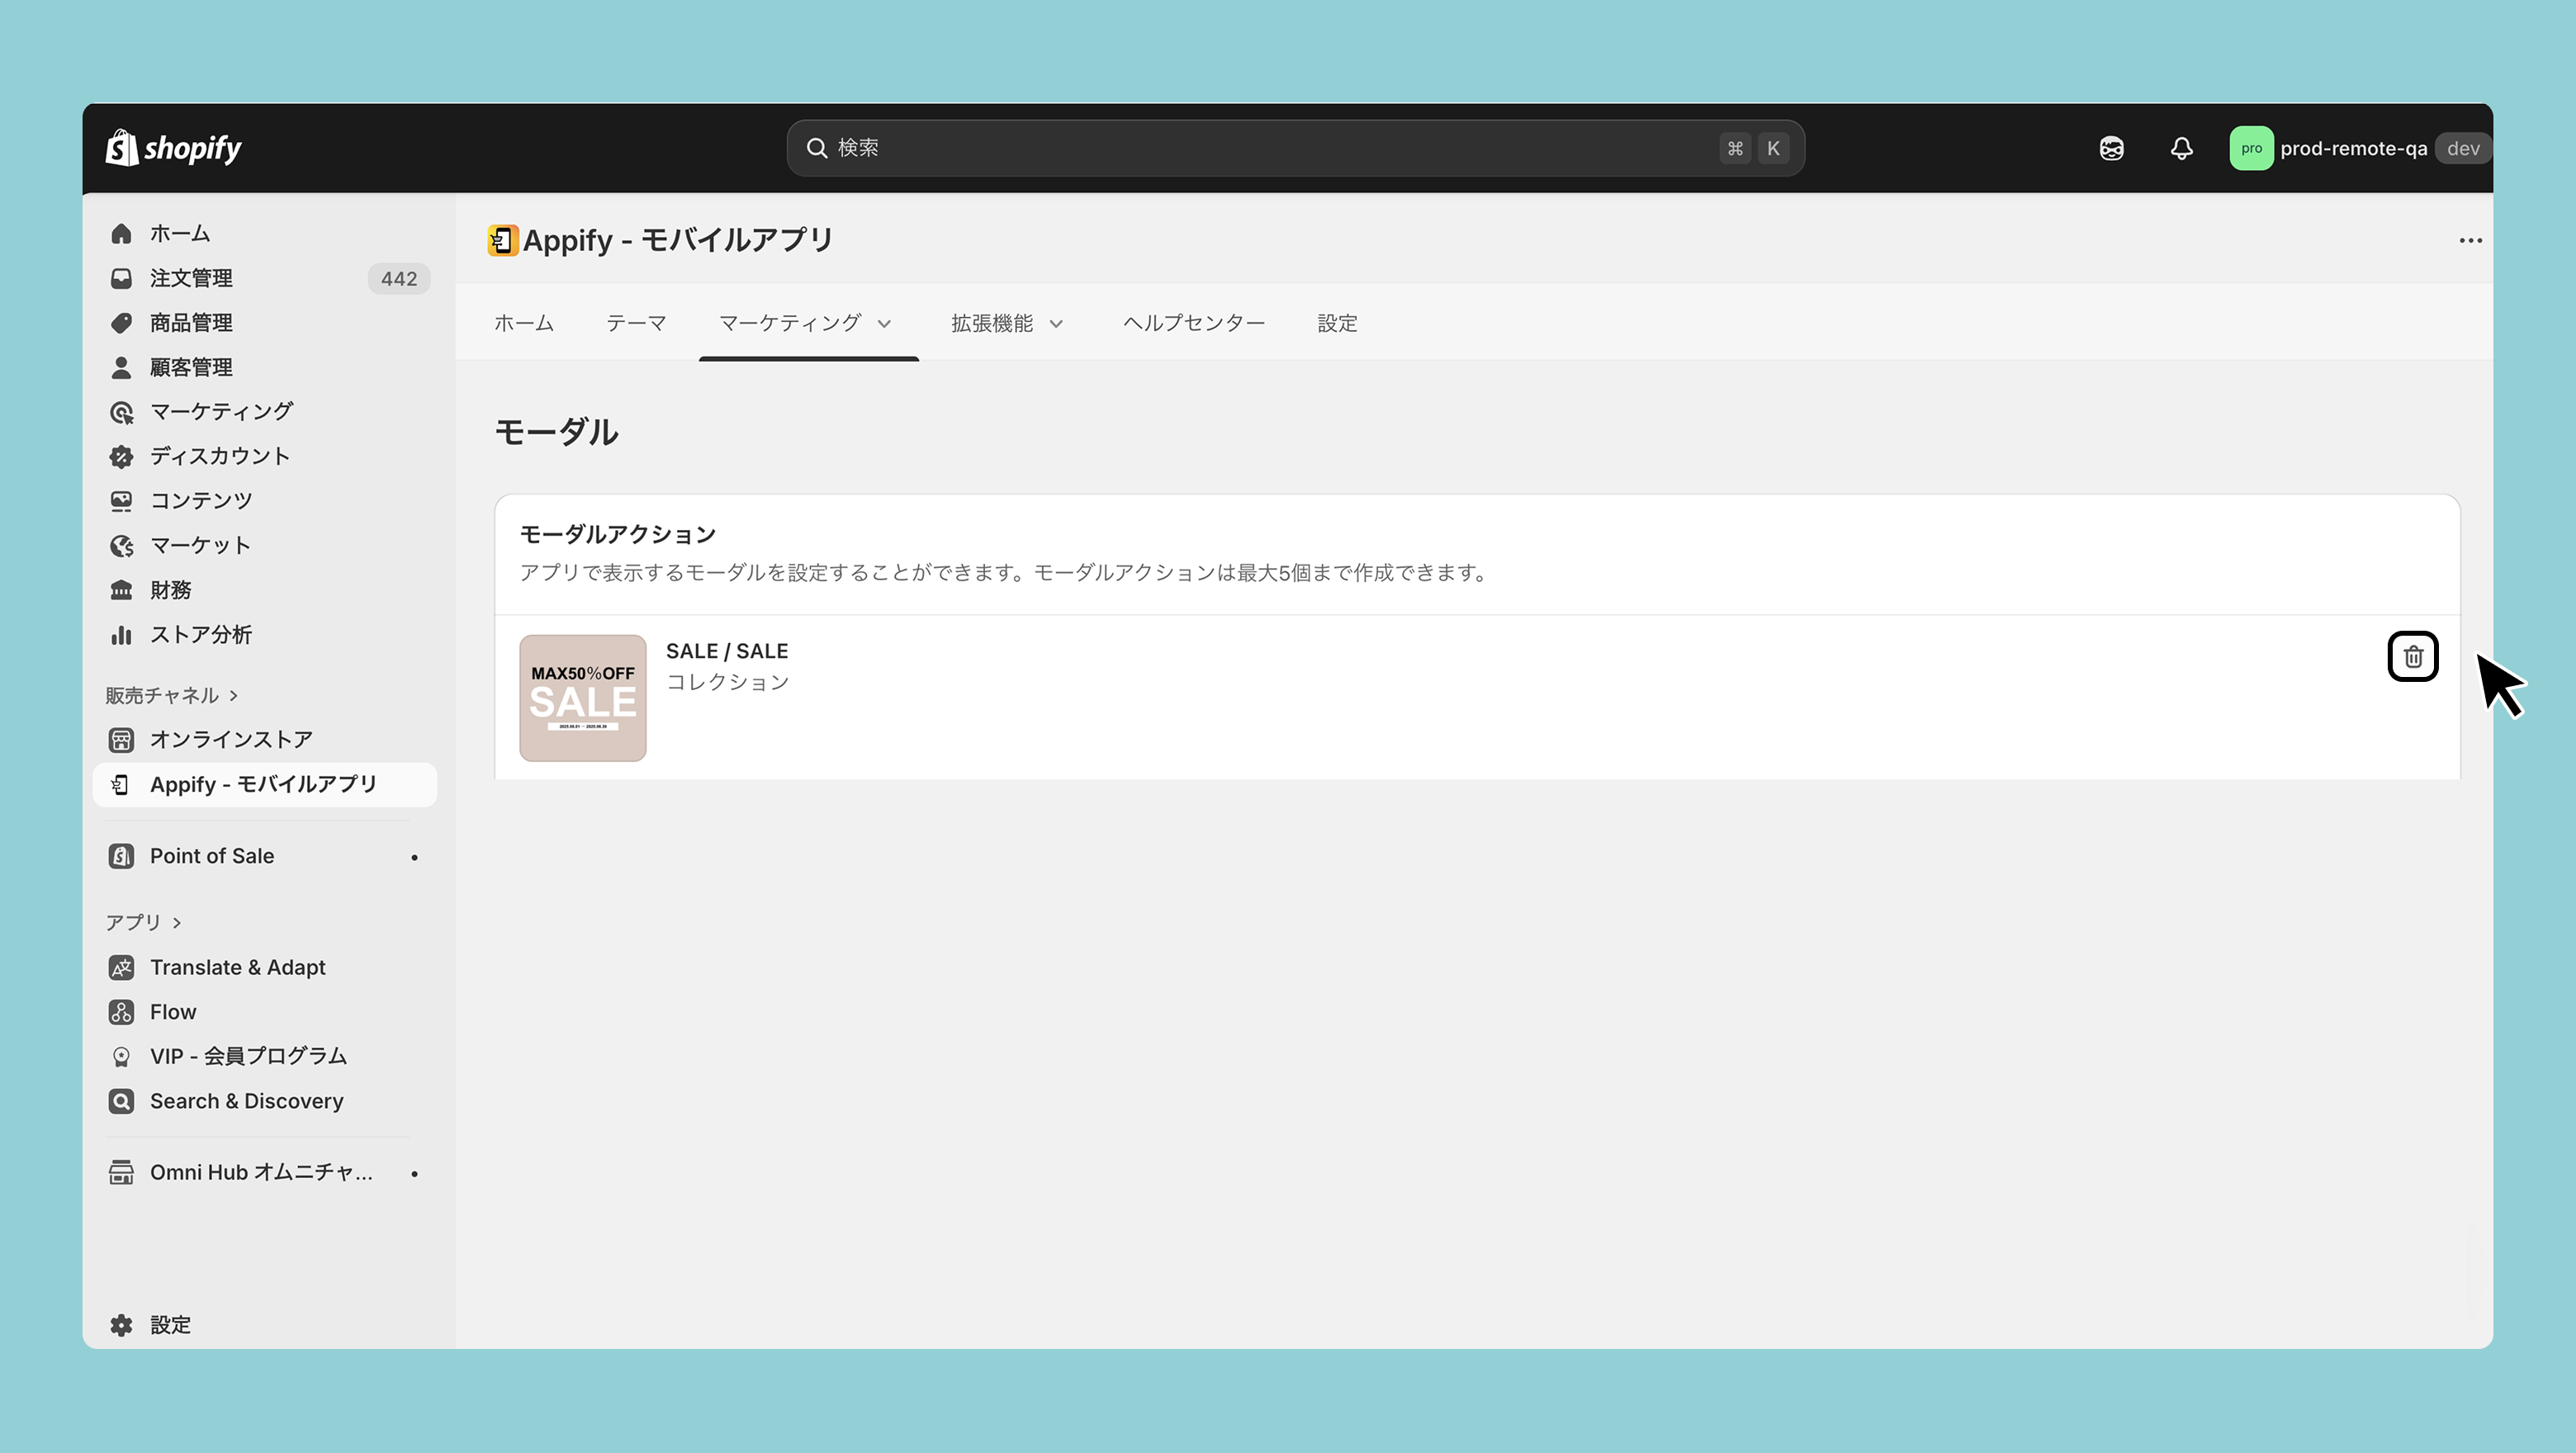Click the Shopify logo

click(x=174, y=148)
